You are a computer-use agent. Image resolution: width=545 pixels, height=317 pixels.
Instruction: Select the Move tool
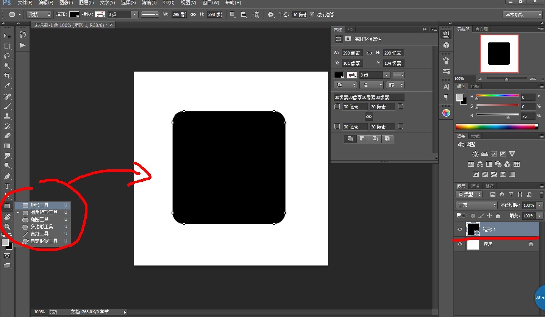(7, 36)
